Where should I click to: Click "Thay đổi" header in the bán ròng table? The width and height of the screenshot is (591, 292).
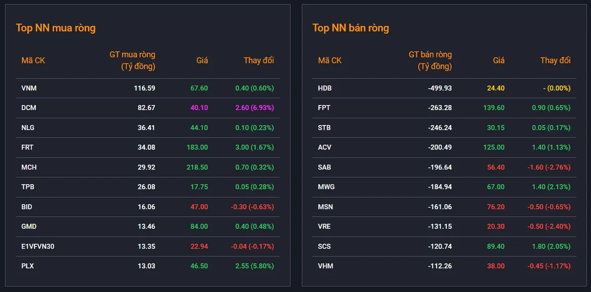(x=556, y=61)
